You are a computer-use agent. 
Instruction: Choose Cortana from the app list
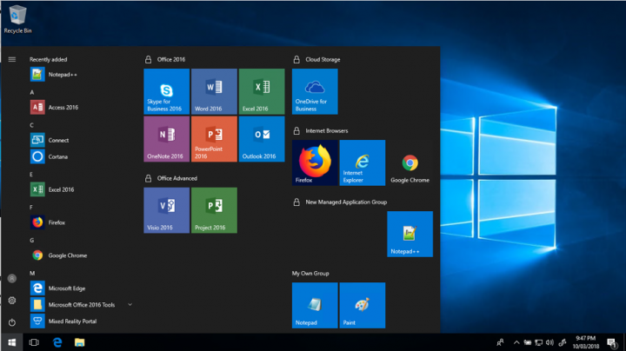58,157
